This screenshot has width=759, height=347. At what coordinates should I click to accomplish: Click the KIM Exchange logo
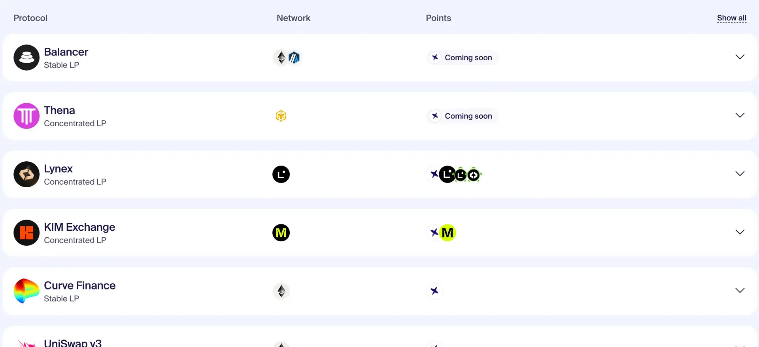click(26, 233)
